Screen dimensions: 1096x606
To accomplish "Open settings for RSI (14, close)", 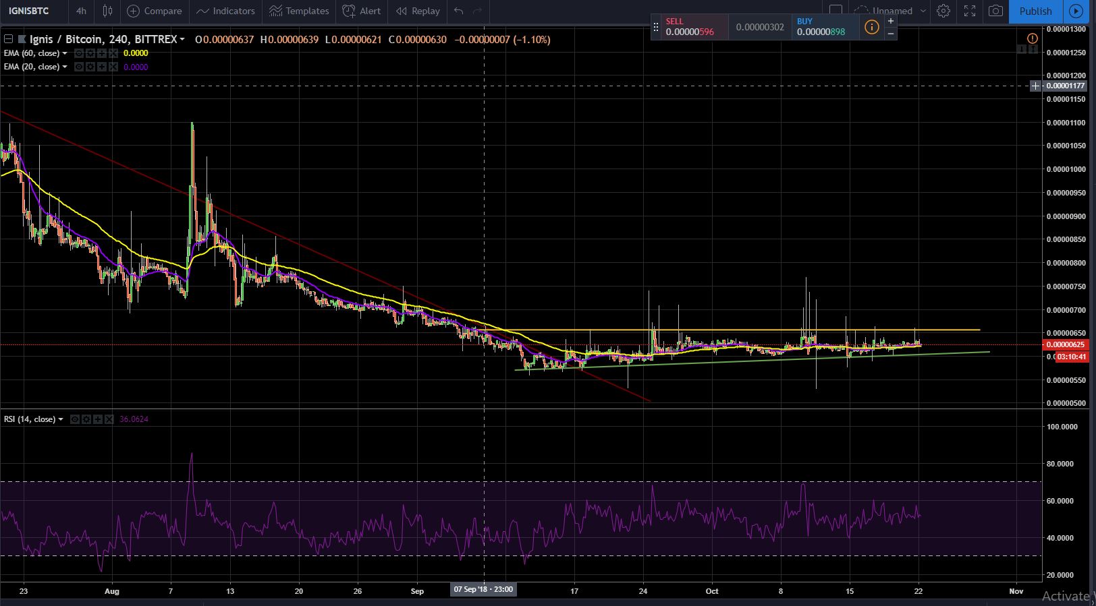I will tap(86, 419).
